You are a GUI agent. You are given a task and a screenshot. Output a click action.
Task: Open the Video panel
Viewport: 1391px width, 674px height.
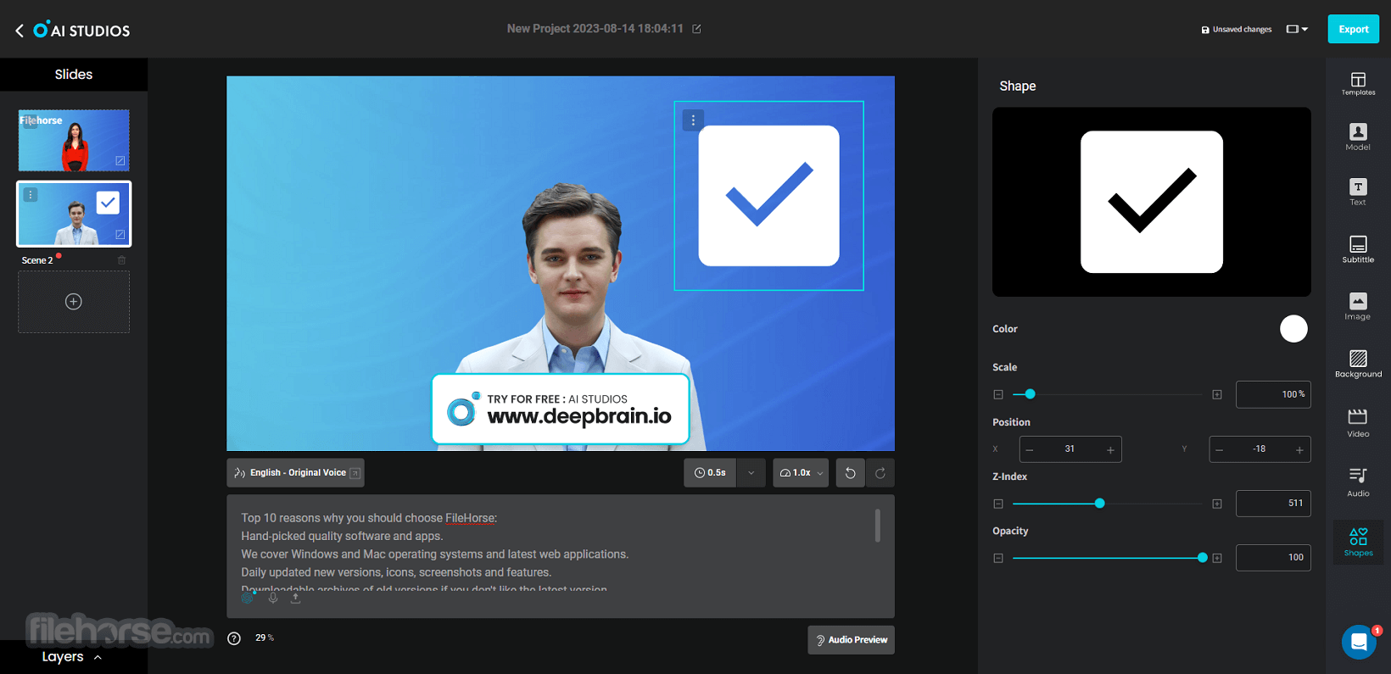[1358, 422]
